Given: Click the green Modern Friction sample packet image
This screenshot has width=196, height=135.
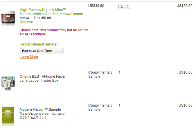Looking at the screenshot, I should pyautogui.click(x=8, y=116).
